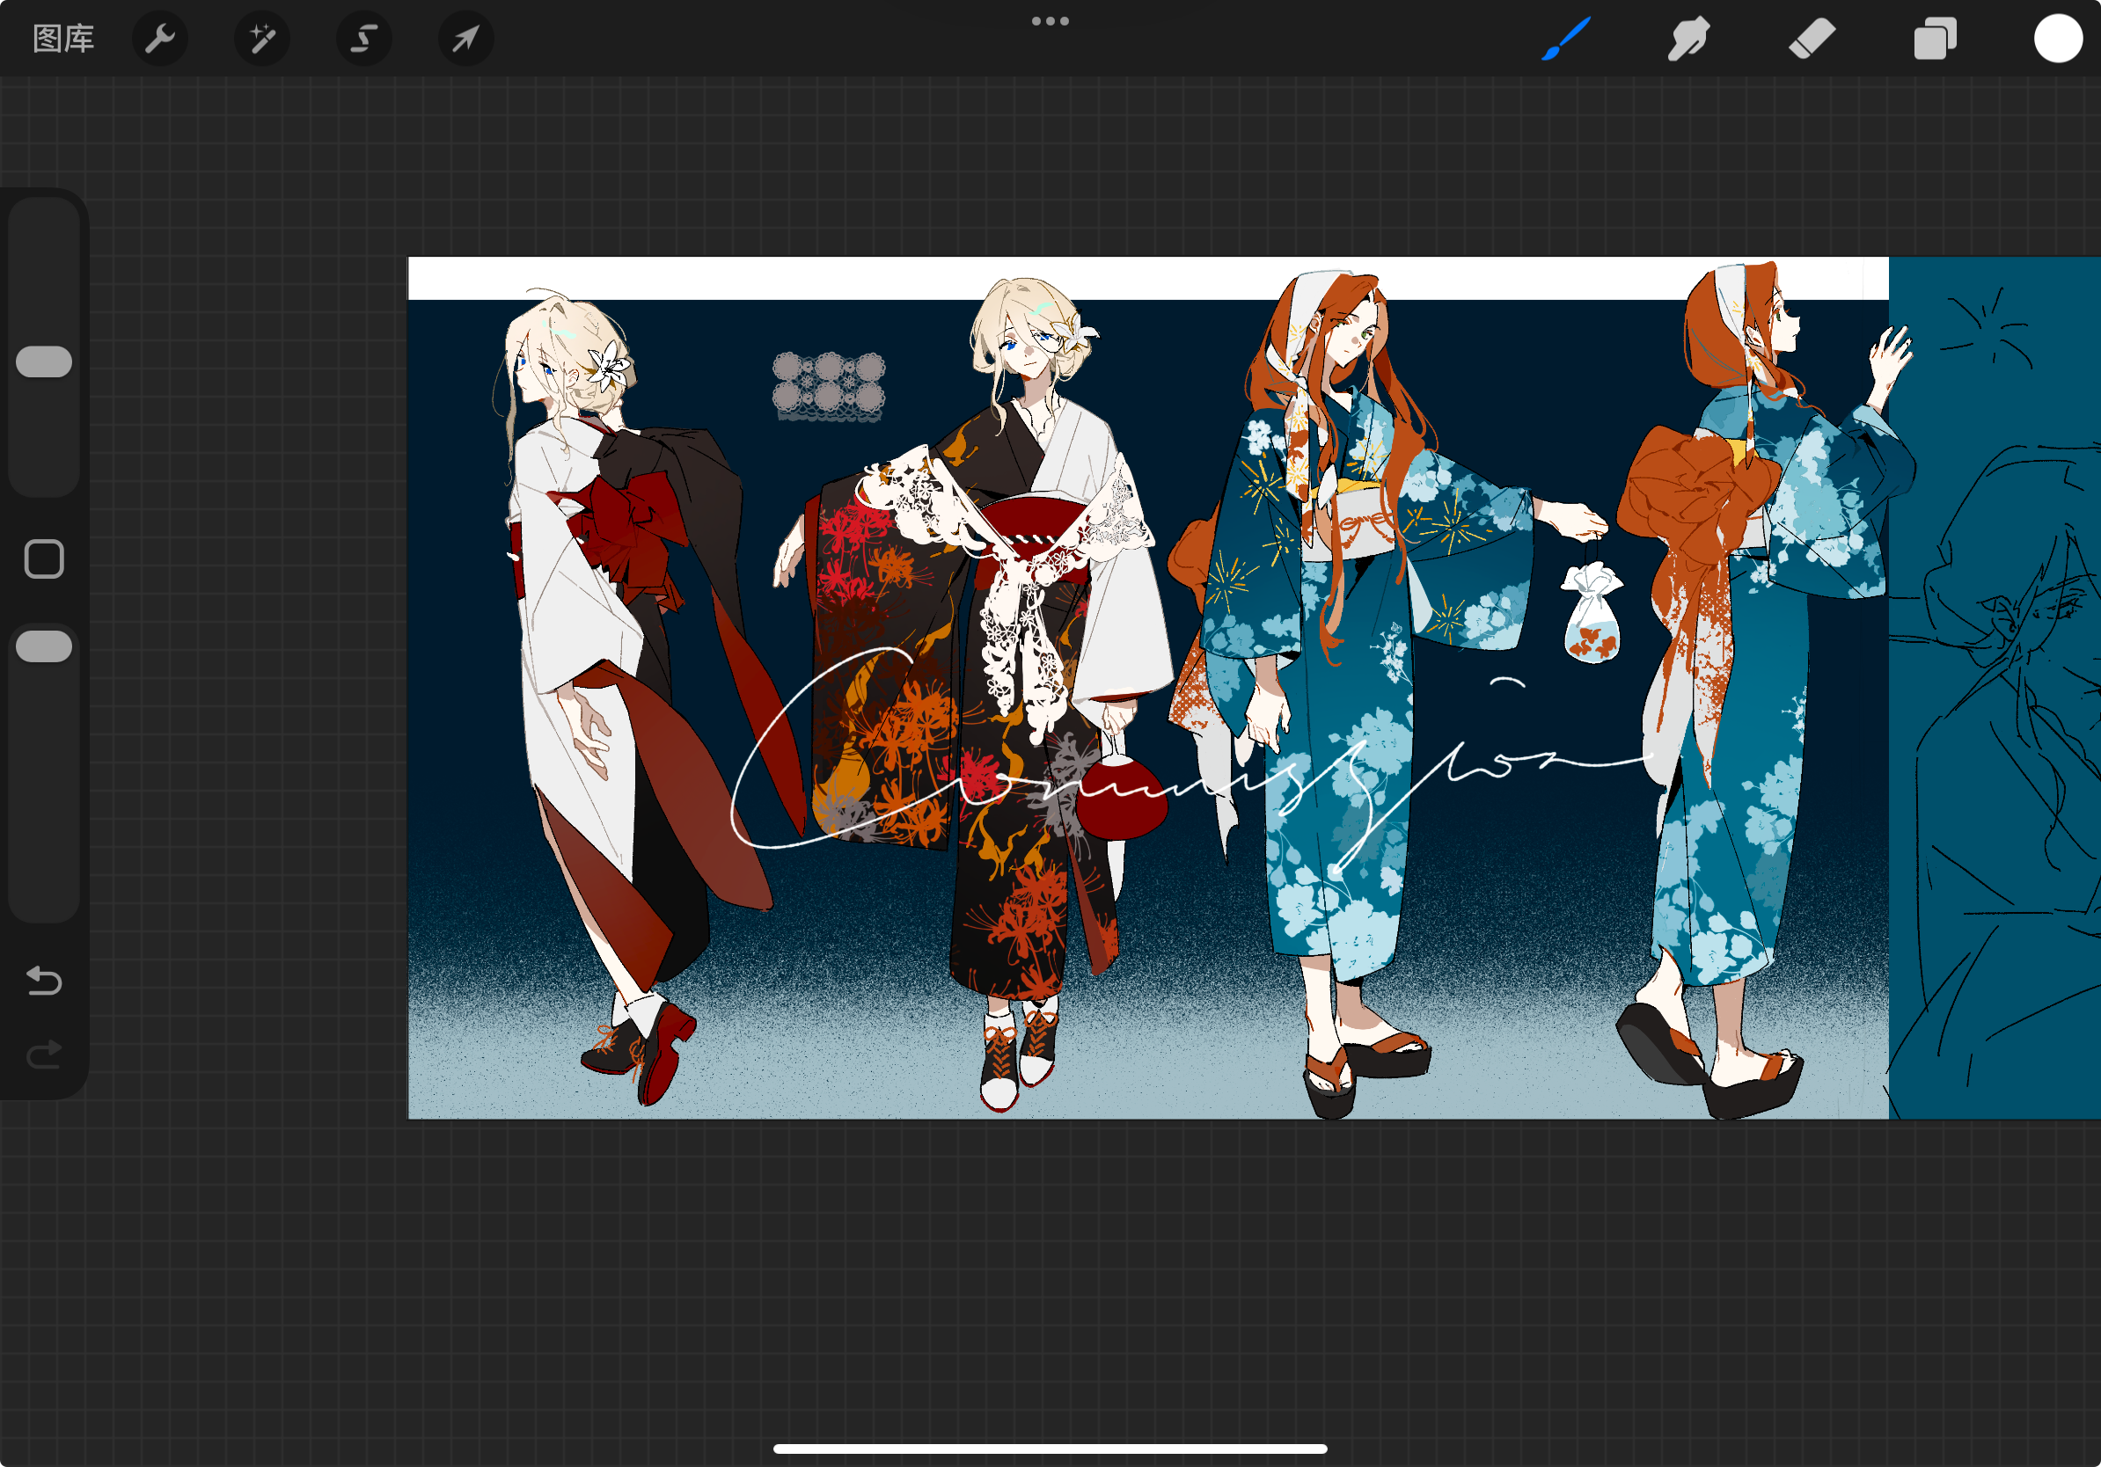
Task: Tap the square modify button in sidebar
Action: tap(44, 558)
